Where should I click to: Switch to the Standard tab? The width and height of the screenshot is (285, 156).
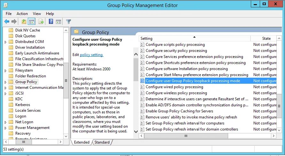click(x=102, y=142)
